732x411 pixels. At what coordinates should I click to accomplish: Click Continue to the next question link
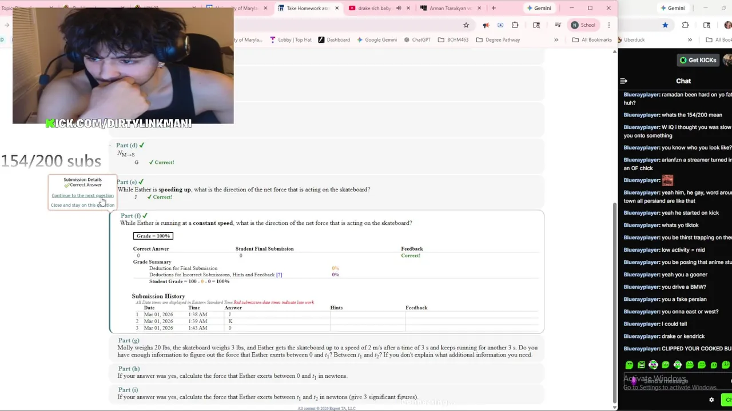pyautogui.click(x=82, y=196)
